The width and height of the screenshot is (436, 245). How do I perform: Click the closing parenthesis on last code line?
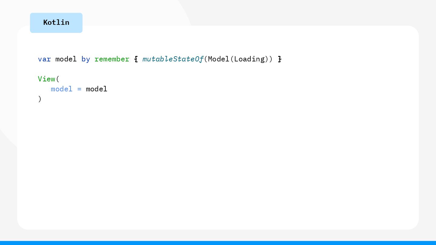pos(40,99)
